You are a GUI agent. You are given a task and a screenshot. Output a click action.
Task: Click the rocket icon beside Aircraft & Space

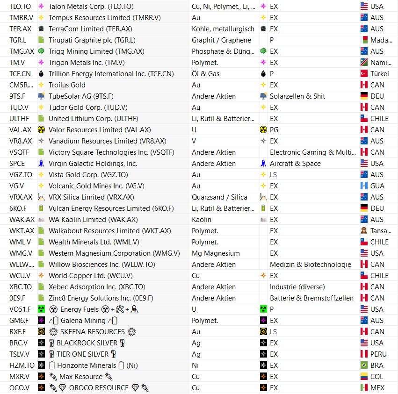[x=263, y=163]
